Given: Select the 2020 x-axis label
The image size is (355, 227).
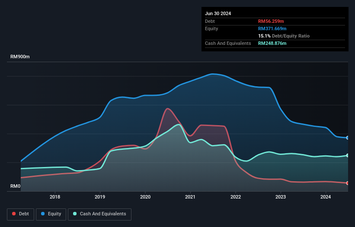Looking at the screenshot, I should [145, 197].
